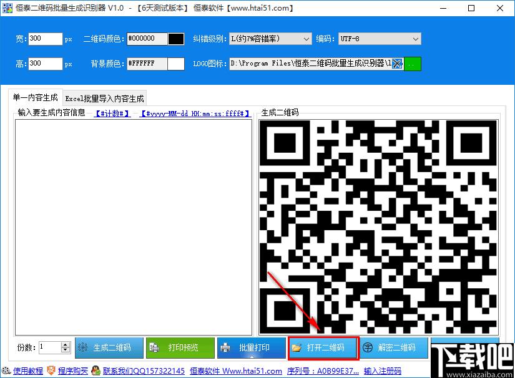
Task: Click the 二维码颜色 hex code field
Action: point(147,39)
